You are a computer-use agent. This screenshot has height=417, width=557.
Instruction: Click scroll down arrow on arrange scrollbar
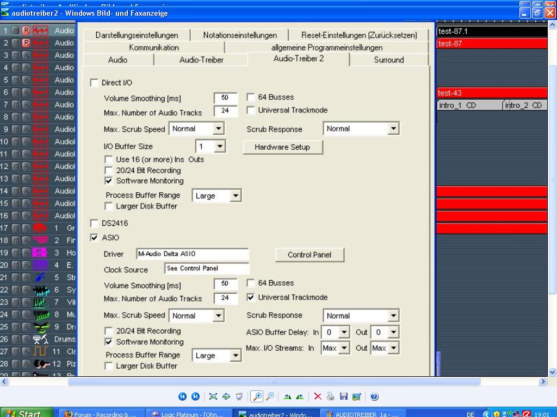click(552, 372)
